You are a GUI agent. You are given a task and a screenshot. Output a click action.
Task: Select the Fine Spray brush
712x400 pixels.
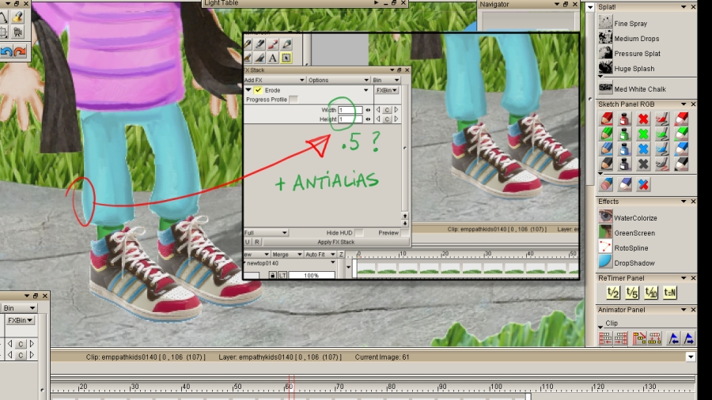coord(623,23)
